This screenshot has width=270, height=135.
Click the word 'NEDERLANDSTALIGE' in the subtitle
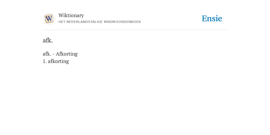84,22
